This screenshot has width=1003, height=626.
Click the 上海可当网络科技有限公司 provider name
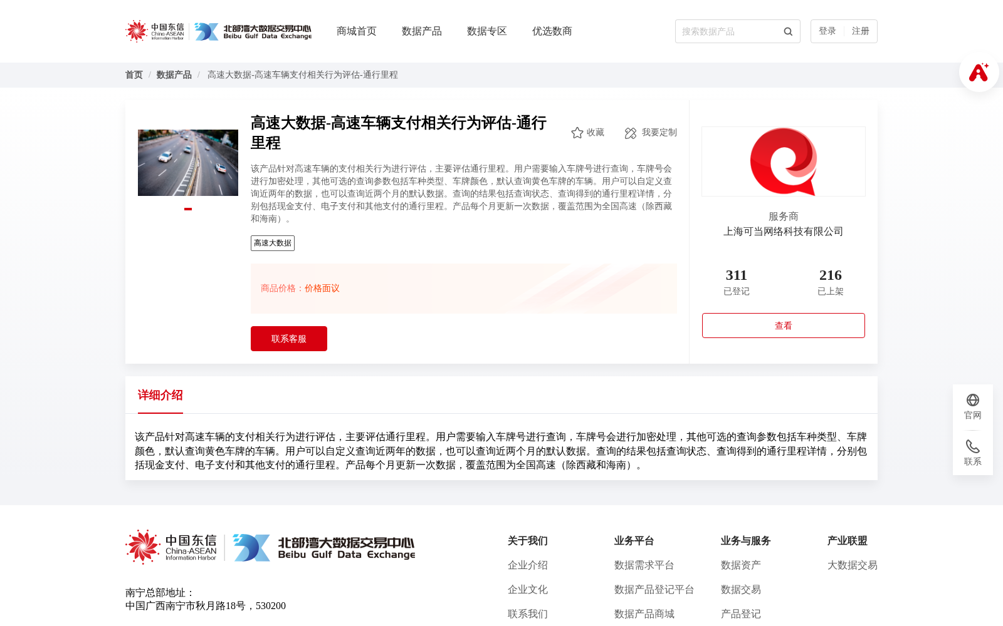tap(784, 232)
